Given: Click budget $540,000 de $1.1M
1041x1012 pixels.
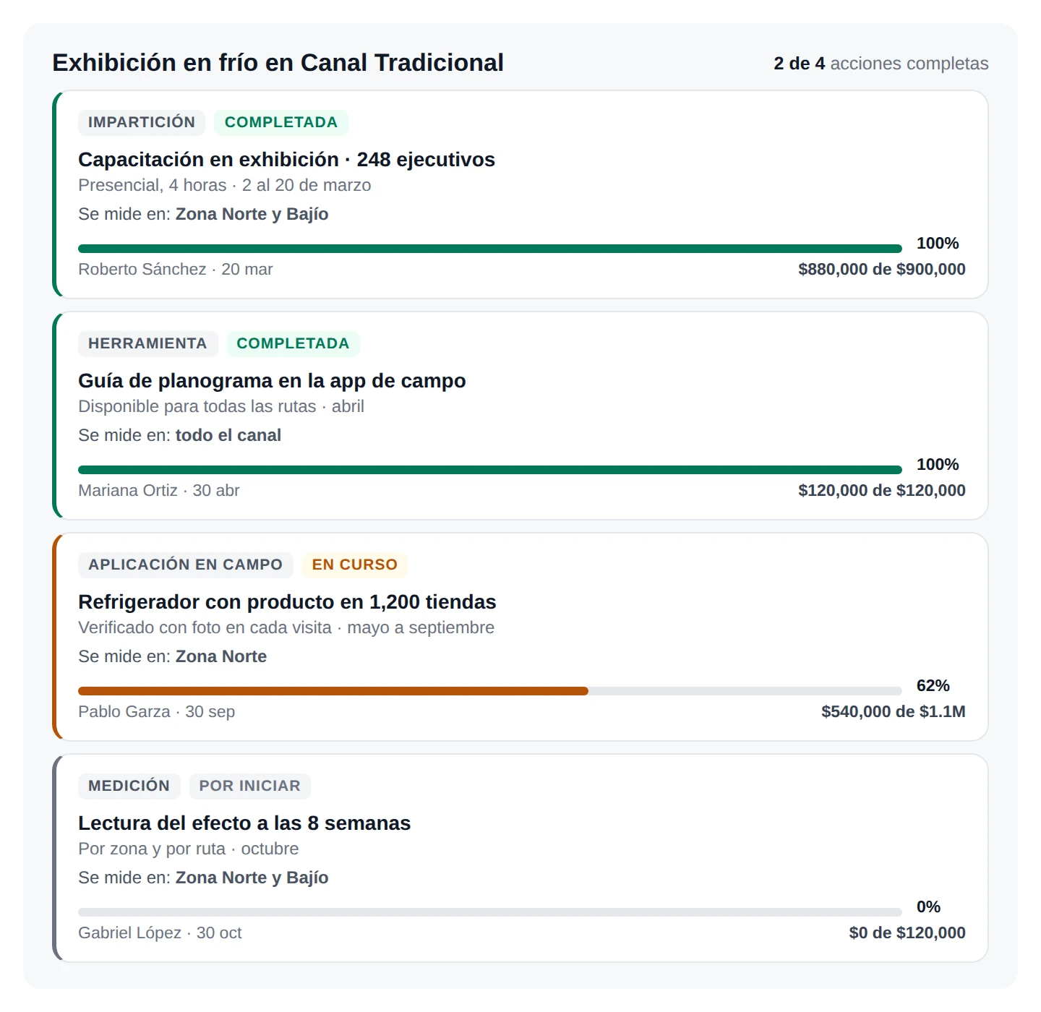Looking at the screenshot, I should pyautogui.click(x=894, y=711).
